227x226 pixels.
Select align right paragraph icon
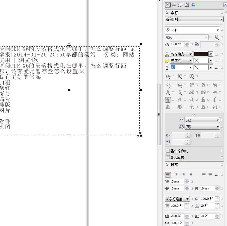pos(190,174)
